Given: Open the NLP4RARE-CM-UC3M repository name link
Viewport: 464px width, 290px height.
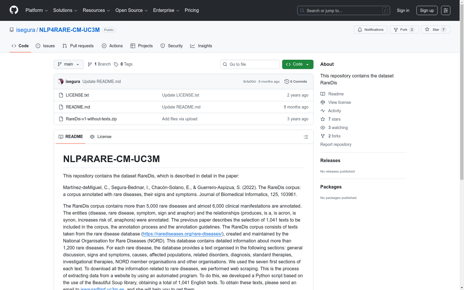Looking at the screenshot, I should click(69, 30).
